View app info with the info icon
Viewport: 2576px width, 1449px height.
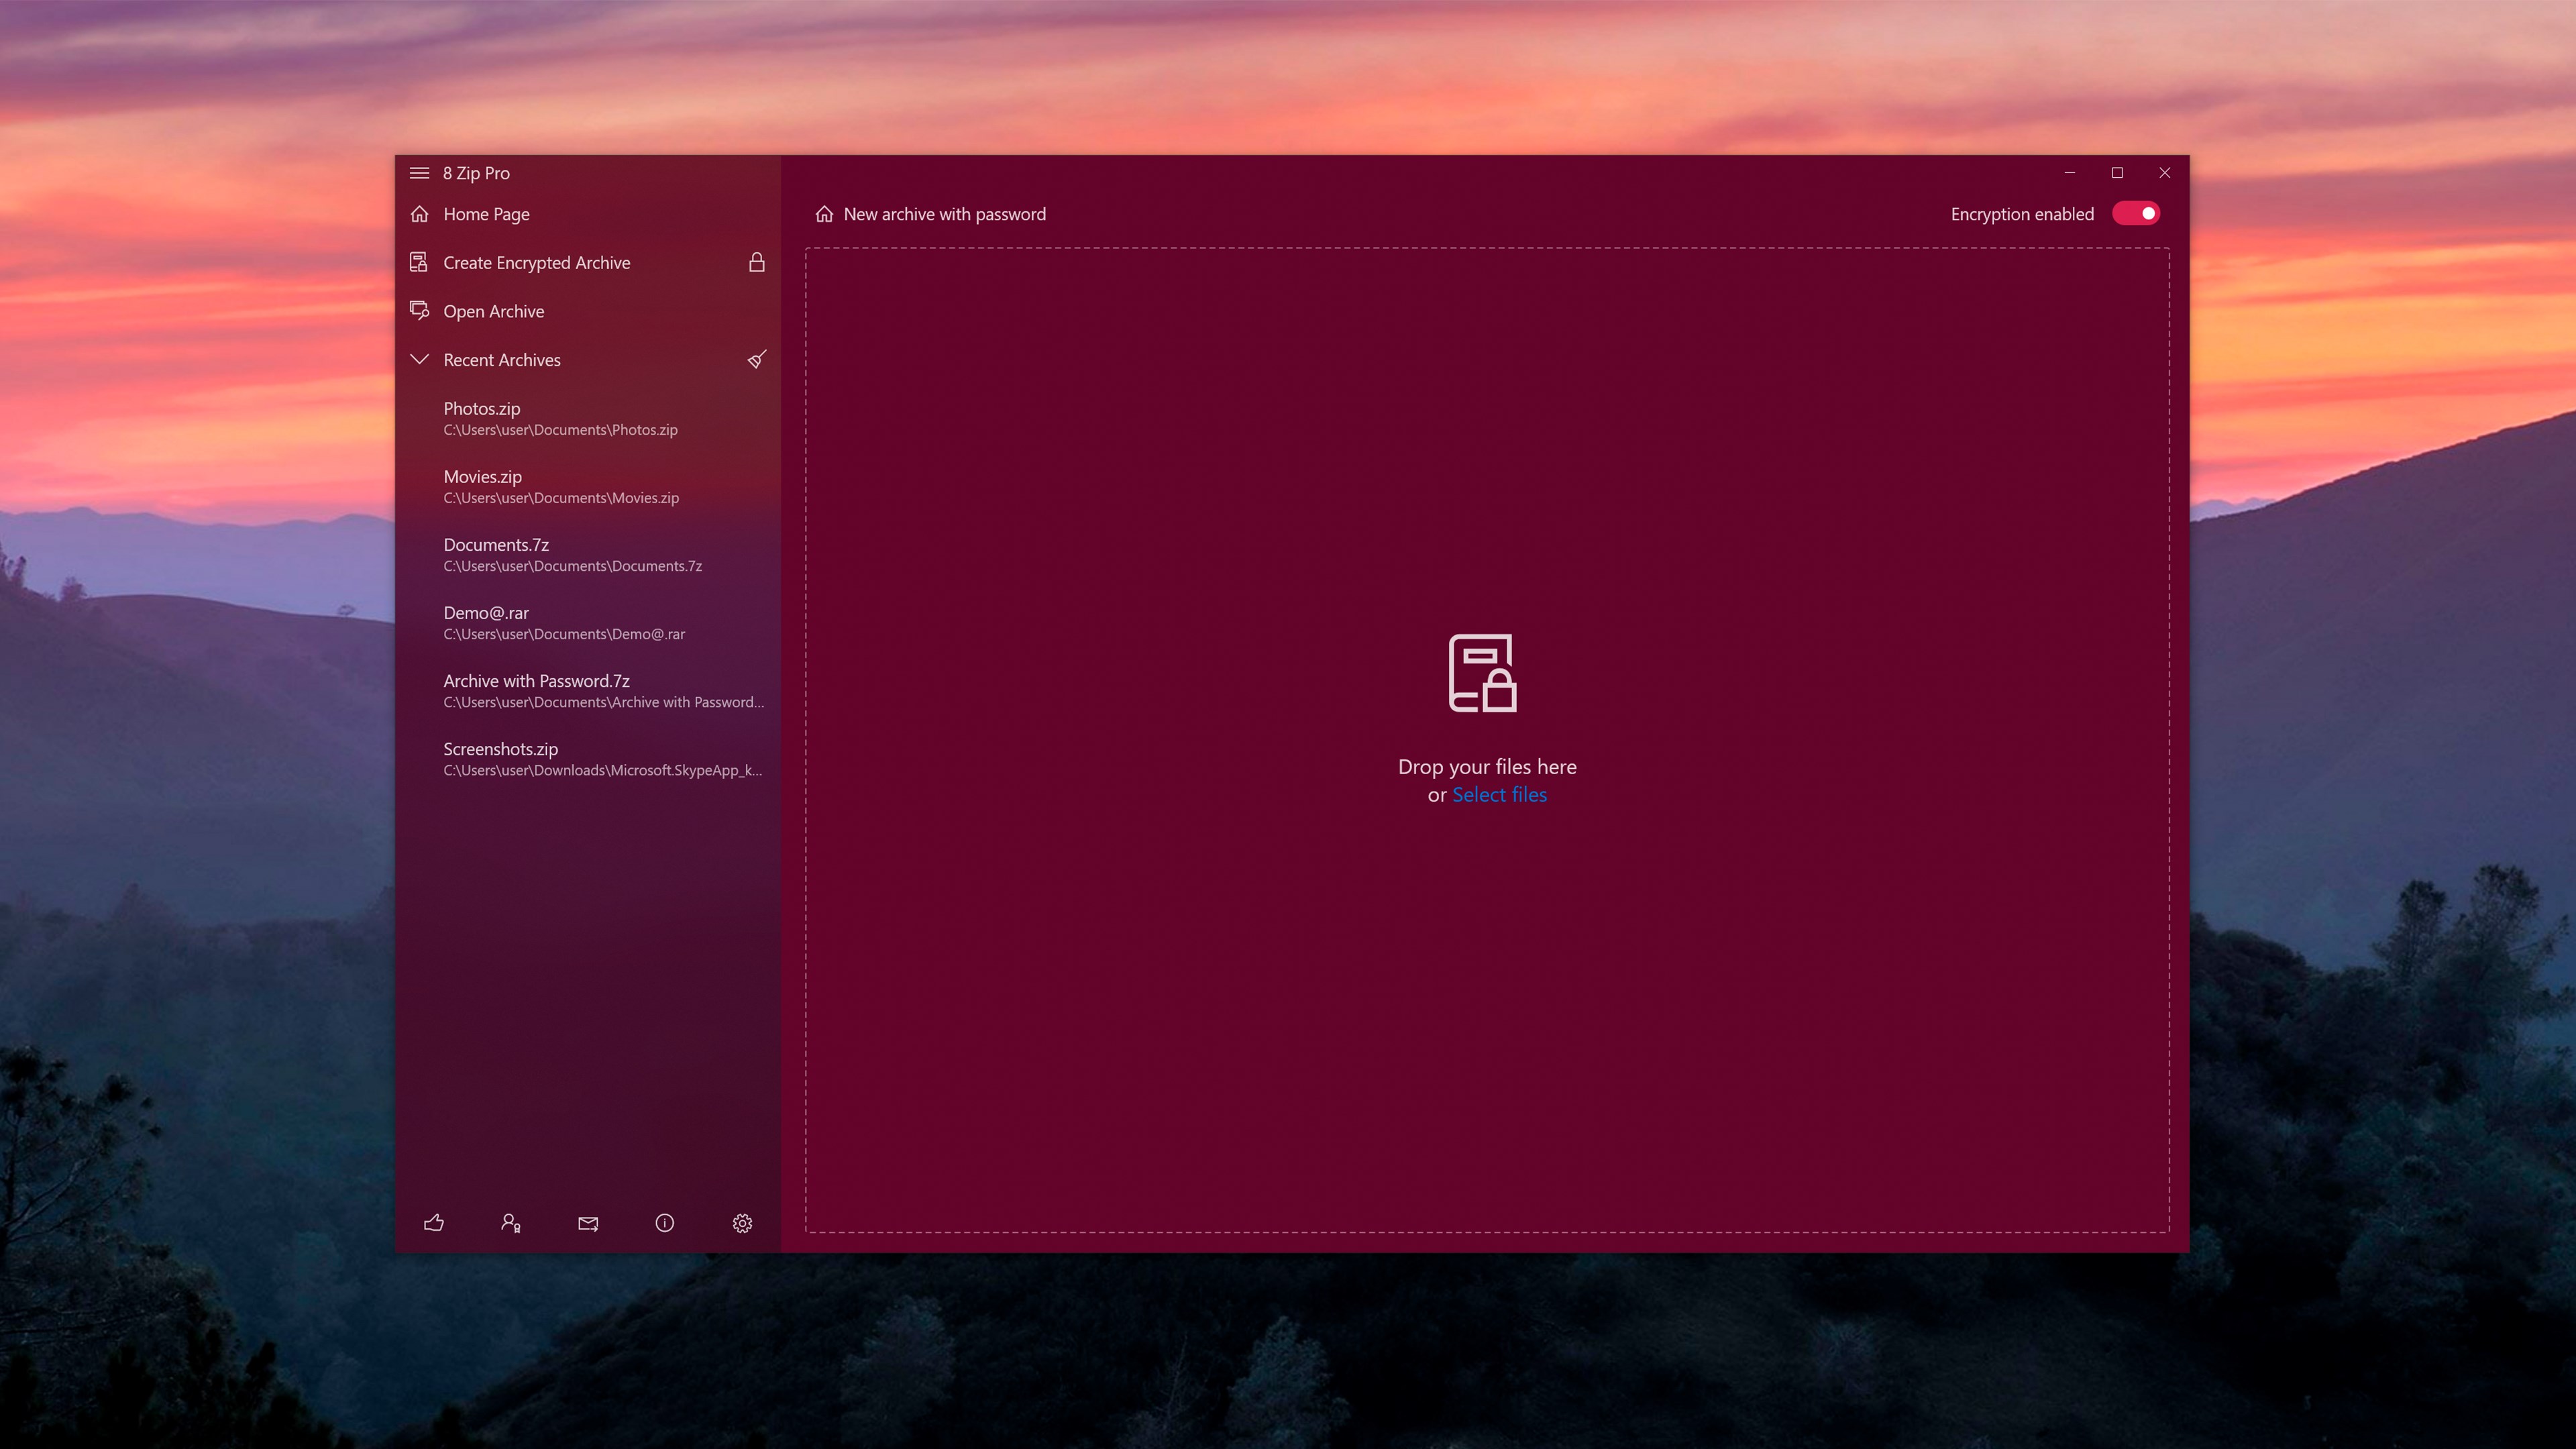tap(665, 1223)
